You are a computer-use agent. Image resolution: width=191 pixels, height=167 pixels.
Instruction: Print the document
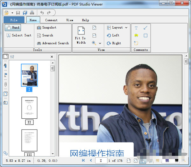32,13
